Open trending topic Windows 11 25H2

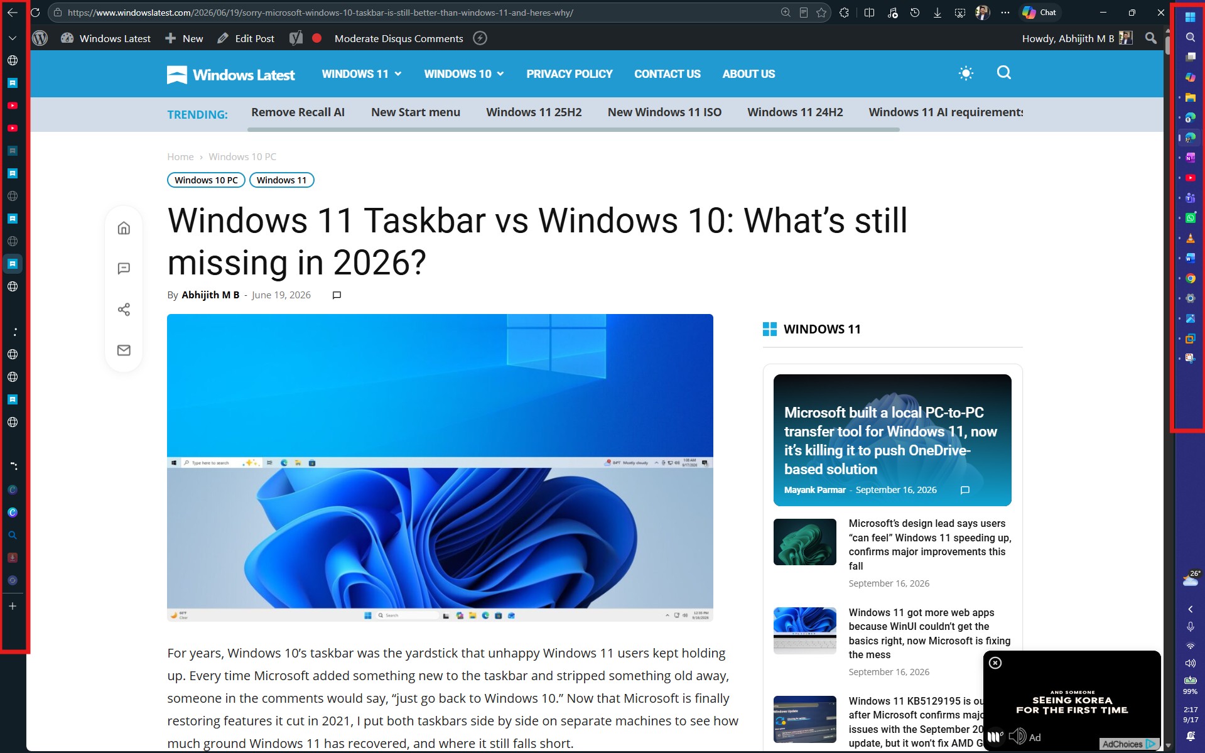point(534,112)
